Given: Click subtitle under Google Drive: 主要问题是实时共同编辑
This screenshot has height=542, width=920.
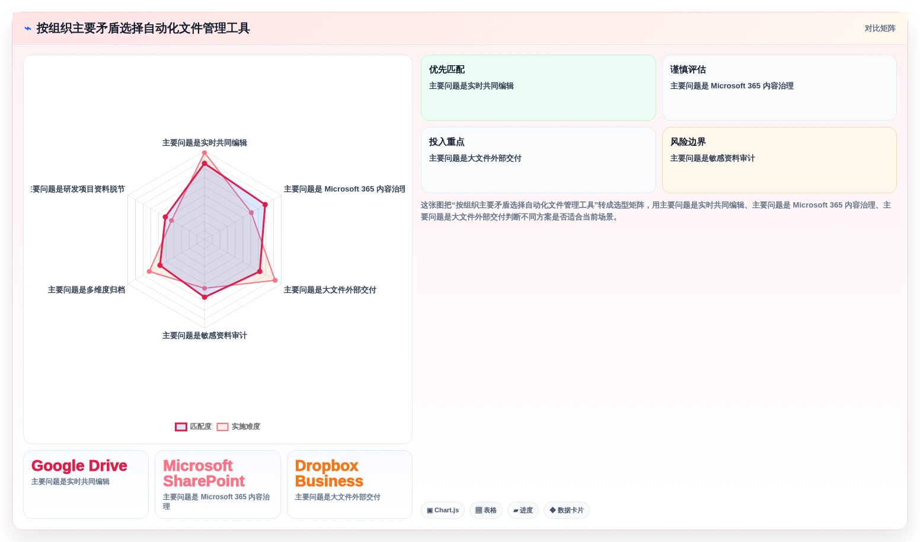Looking at the screenshot, I should (71, 482).
